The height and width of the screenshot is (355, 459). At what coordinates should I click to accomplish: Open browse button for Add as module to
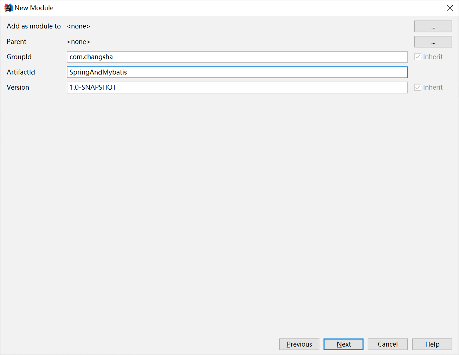click(x=433, y=26)
